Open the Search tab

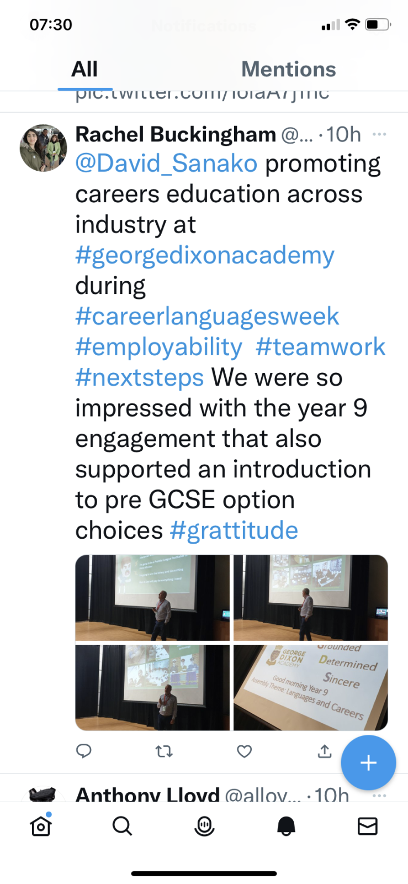(x=122, y=826)
